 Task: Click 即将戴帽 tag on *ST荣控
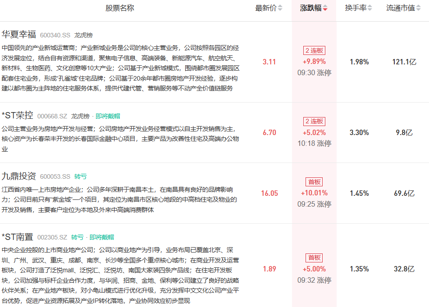(x=108, y=116)
